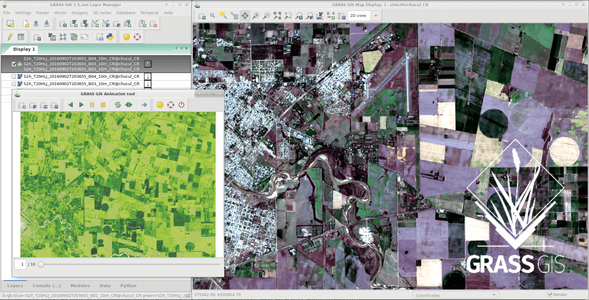This screenshot has height=300, width=589.
Task: Choose the select-features yellow rectangle tool in Map Display
Action: [223, 16]
